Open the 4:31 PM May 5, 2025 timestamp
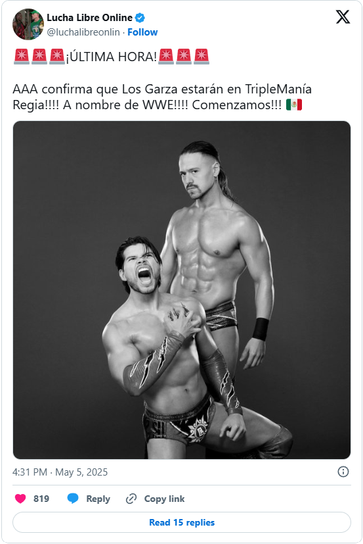The height and width of the screenshot is (544, 363). (60, 472)
